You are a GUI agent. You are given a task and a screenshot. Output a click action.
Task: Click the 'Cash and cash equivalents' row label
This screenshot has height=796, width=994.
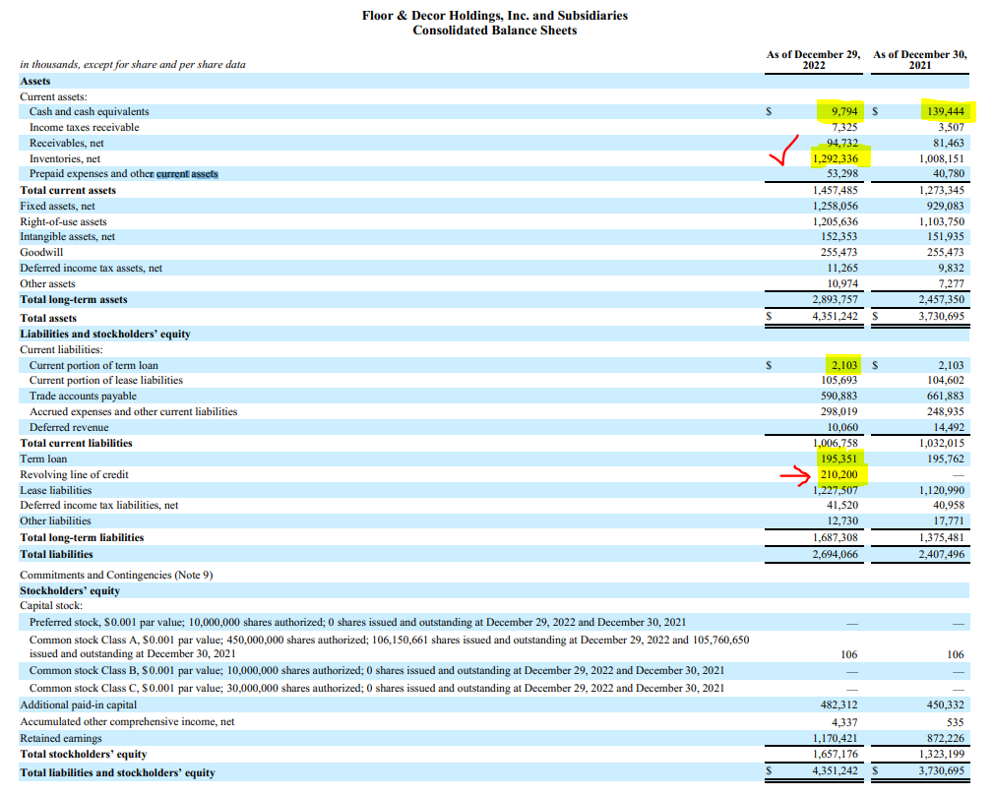(x=89, y=111)
